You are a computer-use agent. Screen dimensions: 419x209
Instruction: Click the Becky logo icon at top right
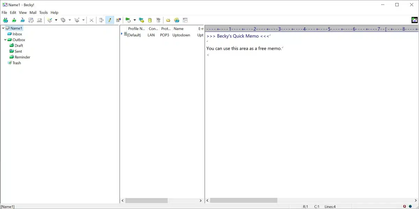click(414, 20)
